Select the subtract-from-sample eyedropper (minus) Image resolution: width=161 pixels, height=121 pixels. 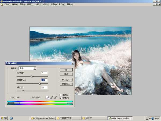tap(56, 97)
